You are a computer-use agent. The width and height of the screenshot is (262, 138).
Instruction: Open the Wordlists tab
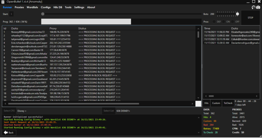32,7
